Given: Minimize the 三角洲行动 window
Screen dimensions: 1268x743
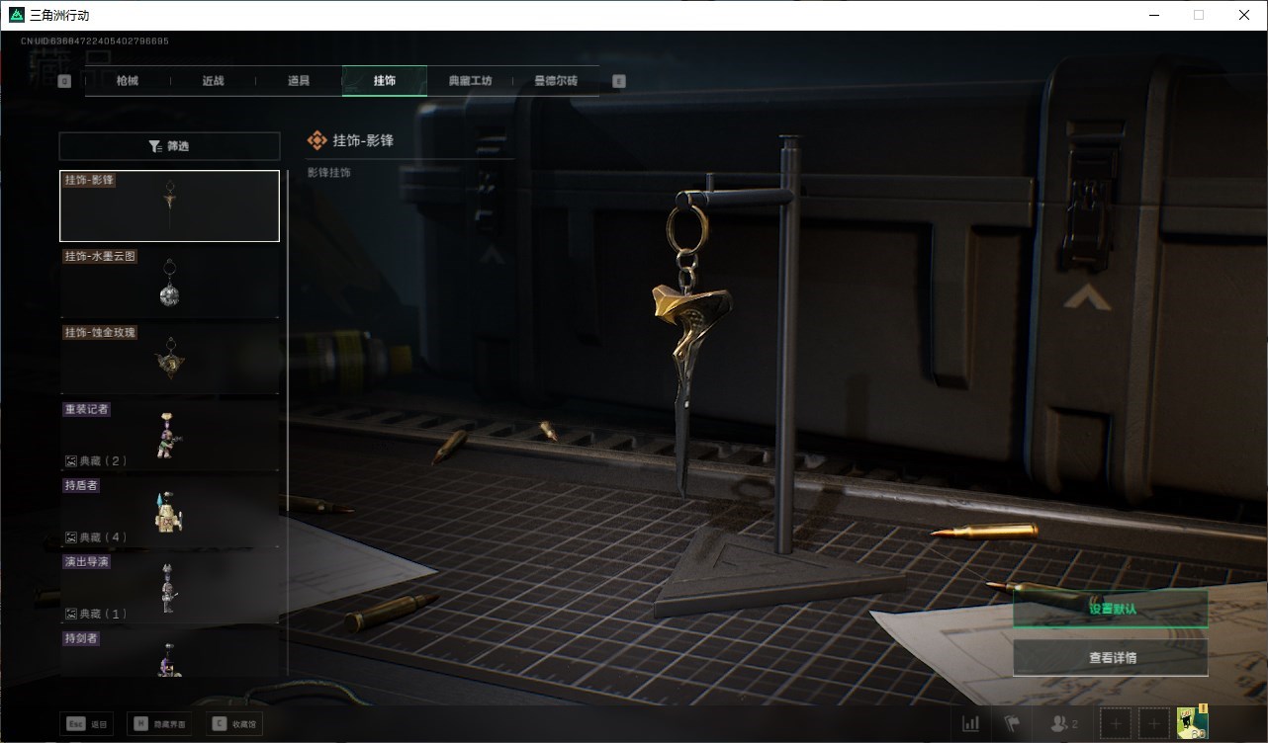Looking at the screenshot, I should tap(1153, 15).
